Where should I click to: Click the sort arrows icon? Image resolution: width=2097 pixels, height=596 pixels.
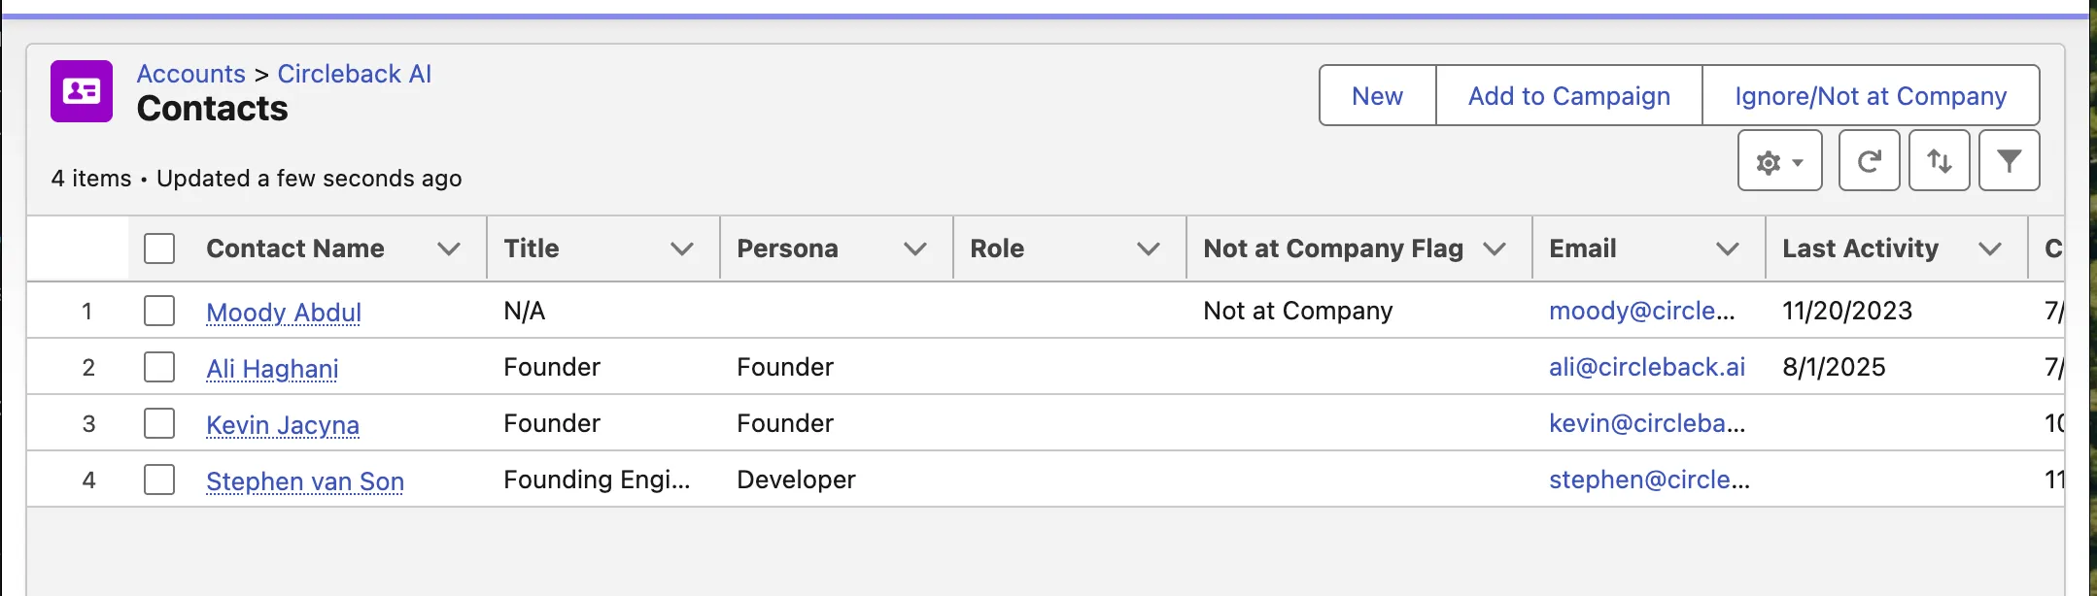[x=1939, y=161]
